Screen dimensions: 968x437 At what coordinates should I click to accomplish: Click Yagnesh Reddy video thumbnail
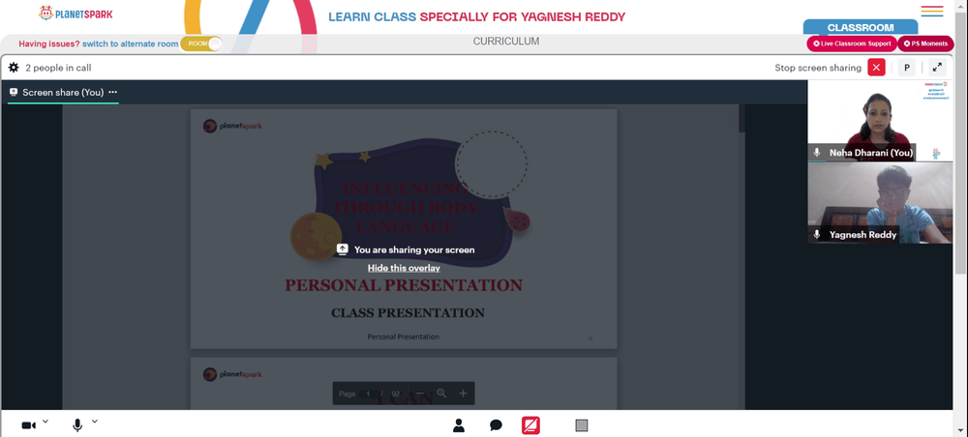[880, 203]
